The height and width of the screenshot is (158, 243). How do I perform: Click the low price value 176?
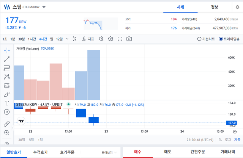pos(174,28)
